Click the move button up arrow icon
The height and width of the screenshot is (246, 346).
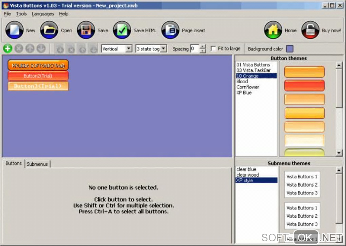[30, 49]
